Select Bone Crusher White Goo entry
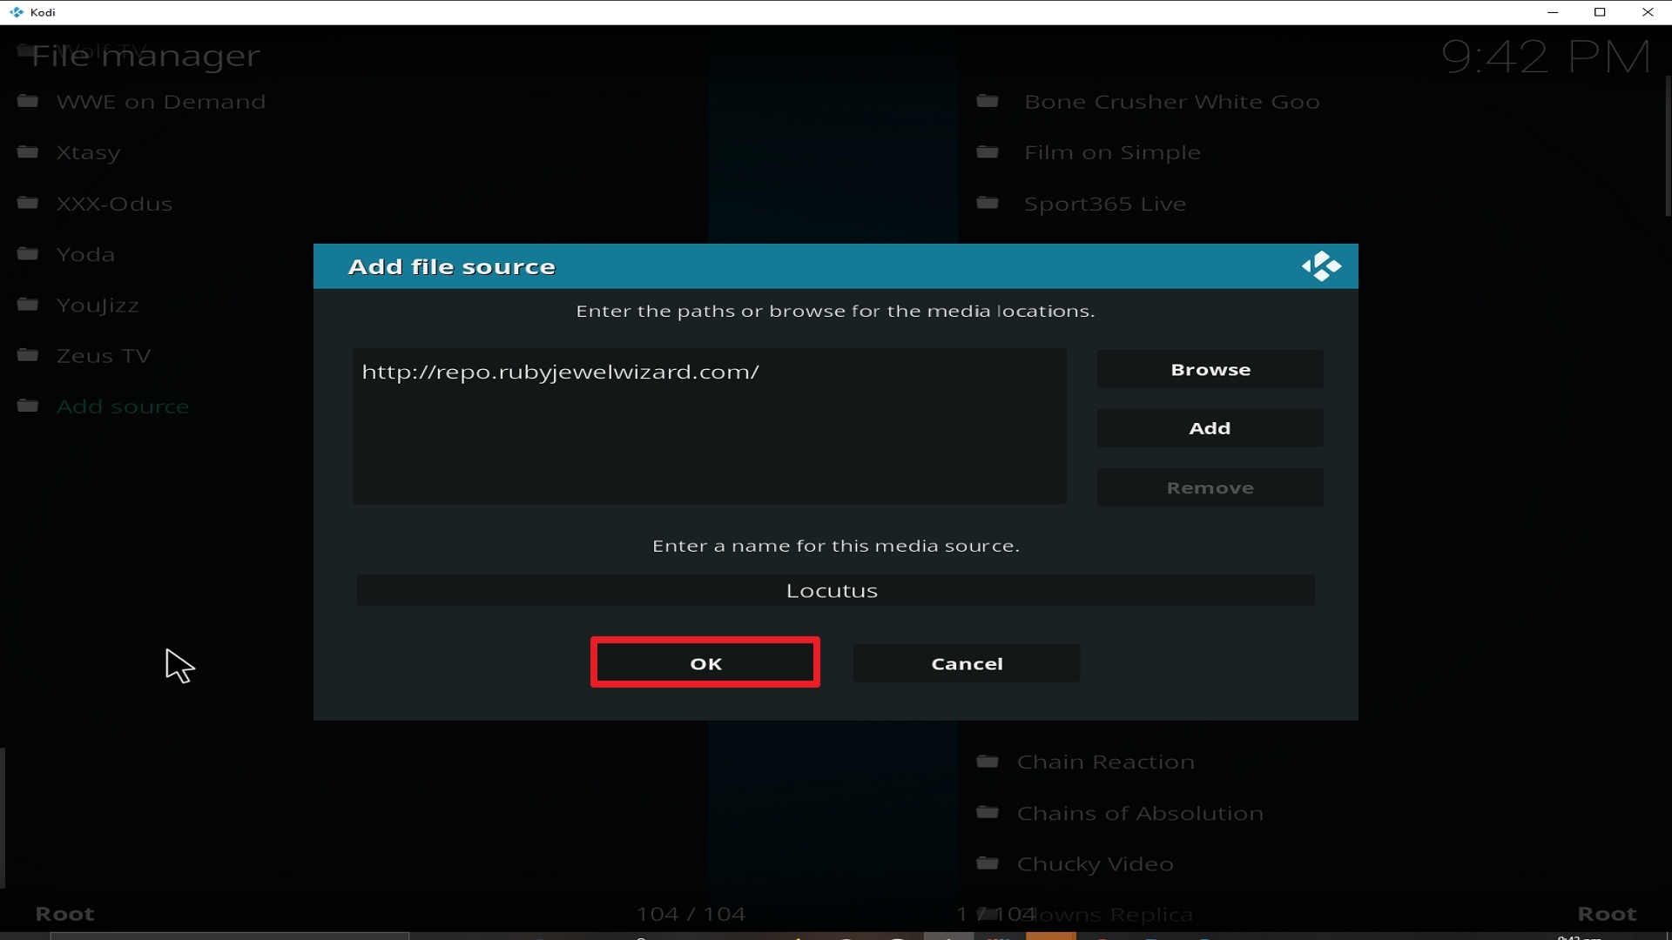Image resolution: width=1672 pixels, height=940 pixels. click(1172, 102)
